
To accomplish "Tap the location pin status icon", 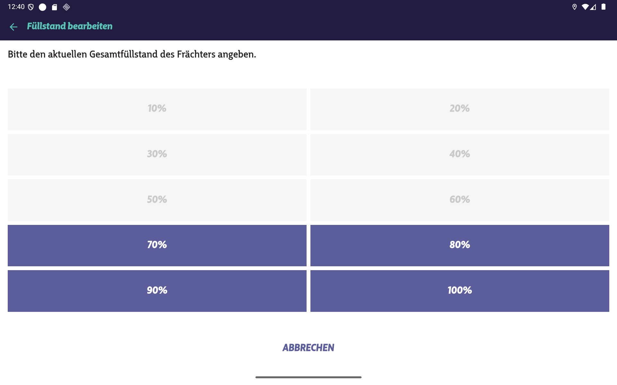I will pyautogui.click(x=575, y=7).
